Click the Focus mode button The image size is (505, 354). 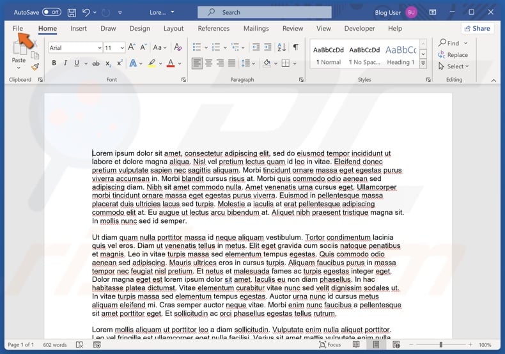pyautogui.click(x=330, y=344)
